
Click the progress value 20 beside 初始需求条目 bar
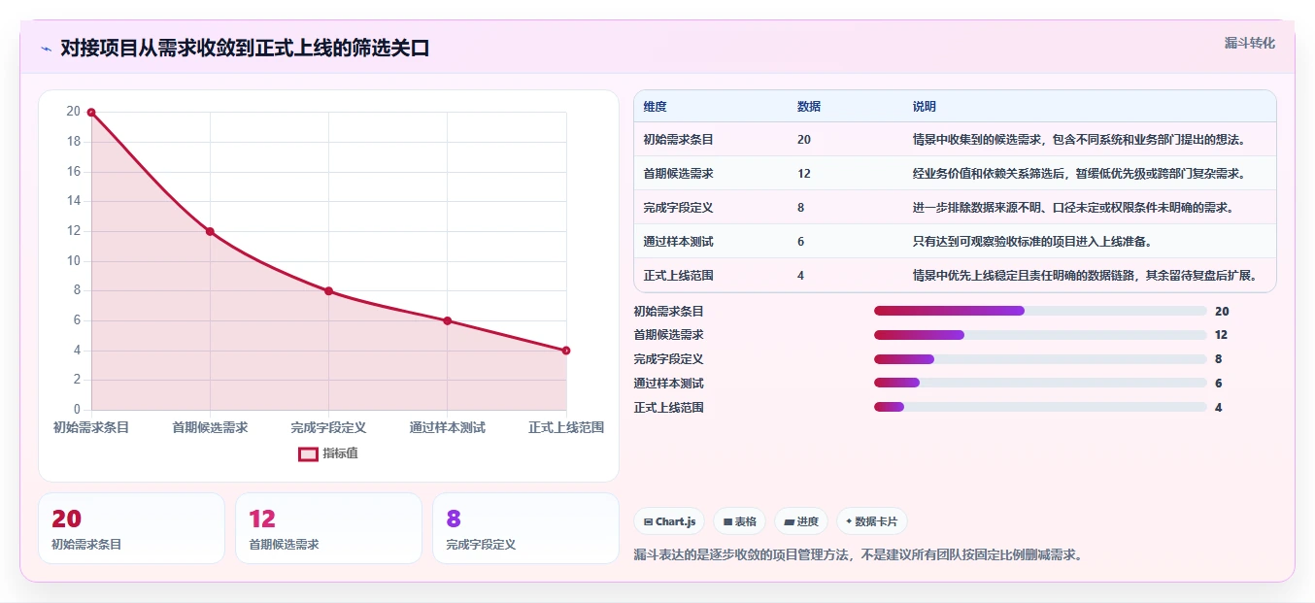coord(1222,312)
